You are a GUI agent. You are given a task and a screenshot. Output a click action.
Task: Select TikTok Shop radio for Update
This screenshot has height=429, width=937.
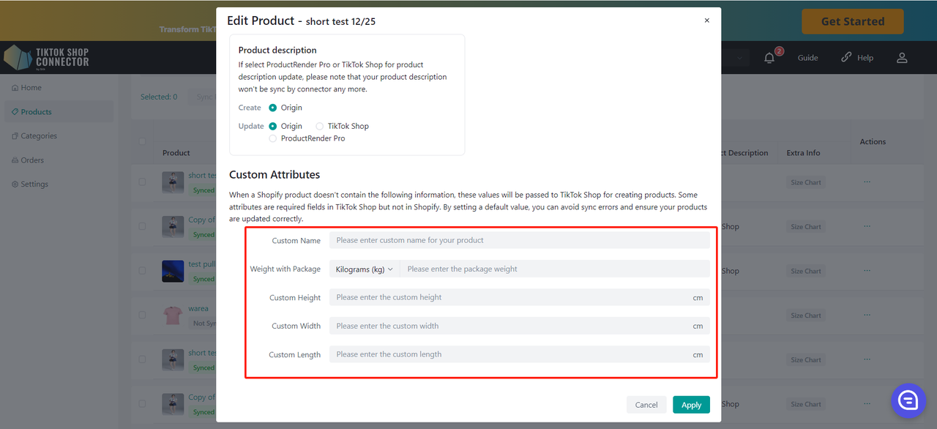tap(320, 126)
